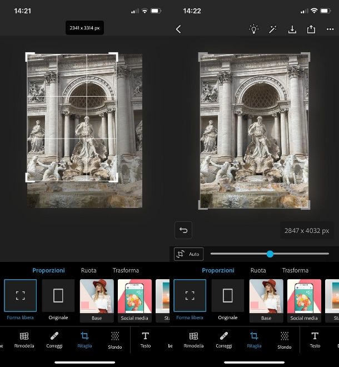Select Forma libera crop on left screen
The image size is (339, 367).
coord(21,300)
